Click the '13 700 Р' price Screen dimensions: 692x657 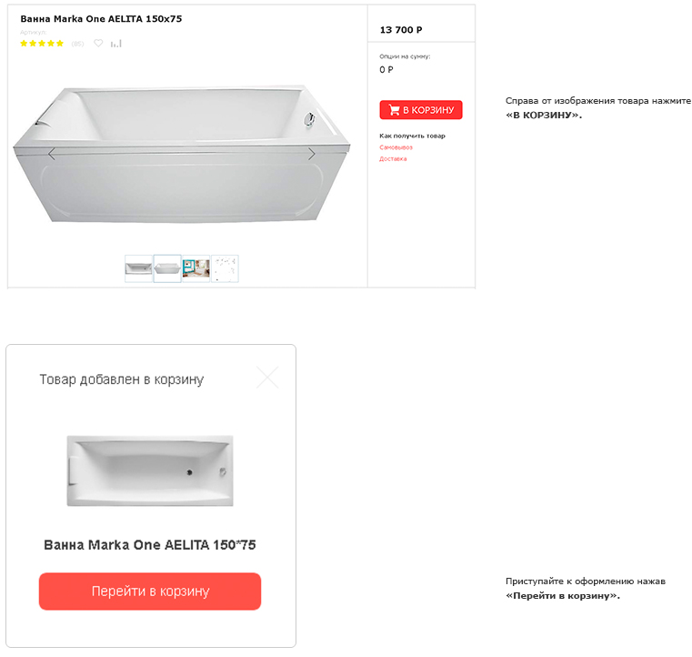coord(400,30)
